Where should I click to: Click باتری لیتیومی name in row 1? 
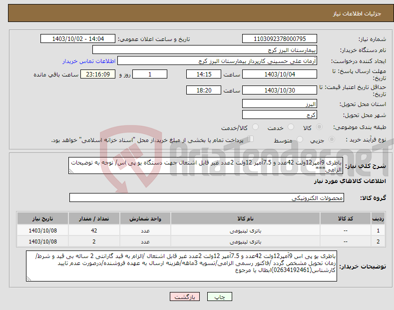pos(245,230)
